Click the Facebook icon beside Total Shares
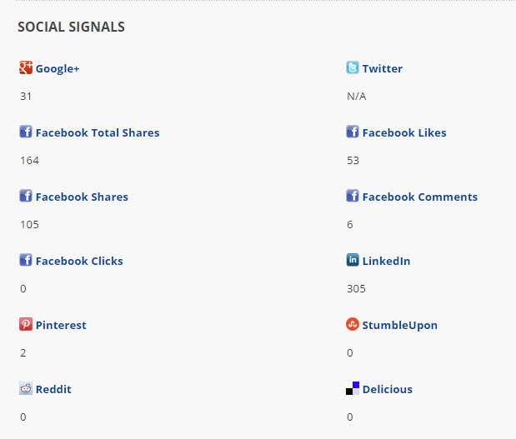This screenshot has height=439, width=516. [x=26, y=132]
